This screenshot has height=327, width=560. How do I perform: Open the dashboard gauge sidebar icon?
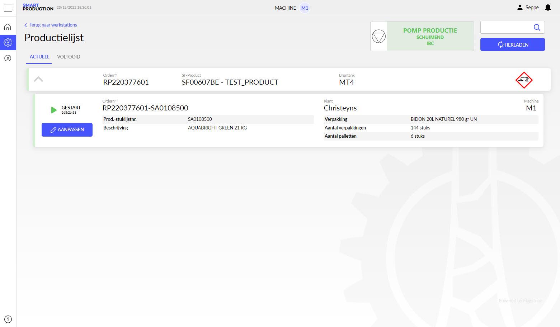click(8, 58)
